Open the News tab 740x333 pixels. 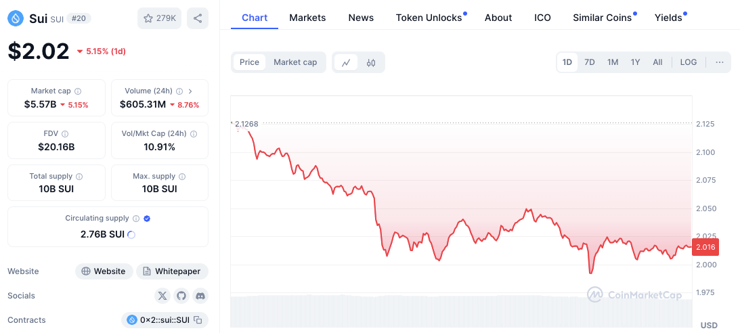[361, 18]
